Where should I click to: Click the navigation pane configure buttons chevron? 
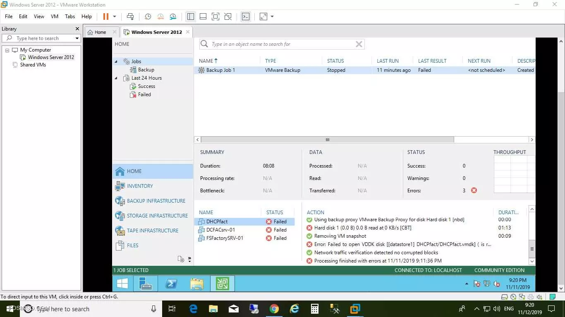[189, 259]
